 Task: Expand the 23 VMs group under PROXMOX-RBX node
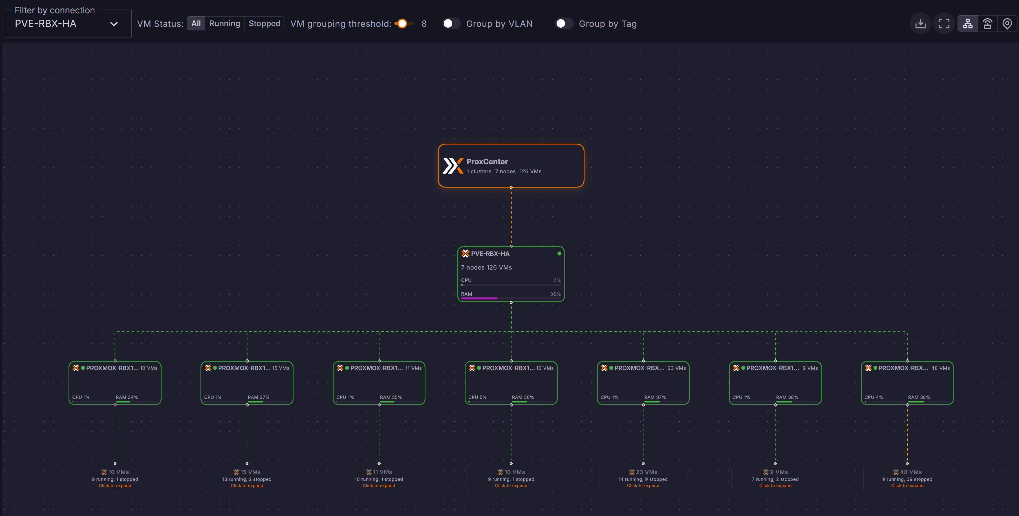pos(643,478)
